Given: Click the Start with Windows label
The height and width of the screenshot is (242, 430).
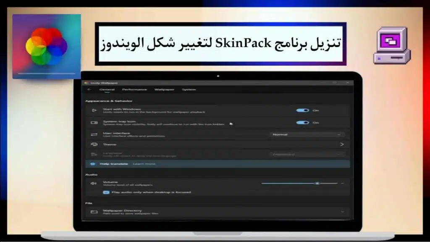Looking at the screenshot, I should pos(122,109).
